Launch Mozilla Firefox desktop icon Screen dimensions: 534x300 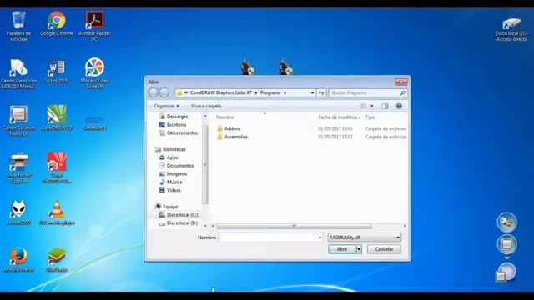point(18,260)
